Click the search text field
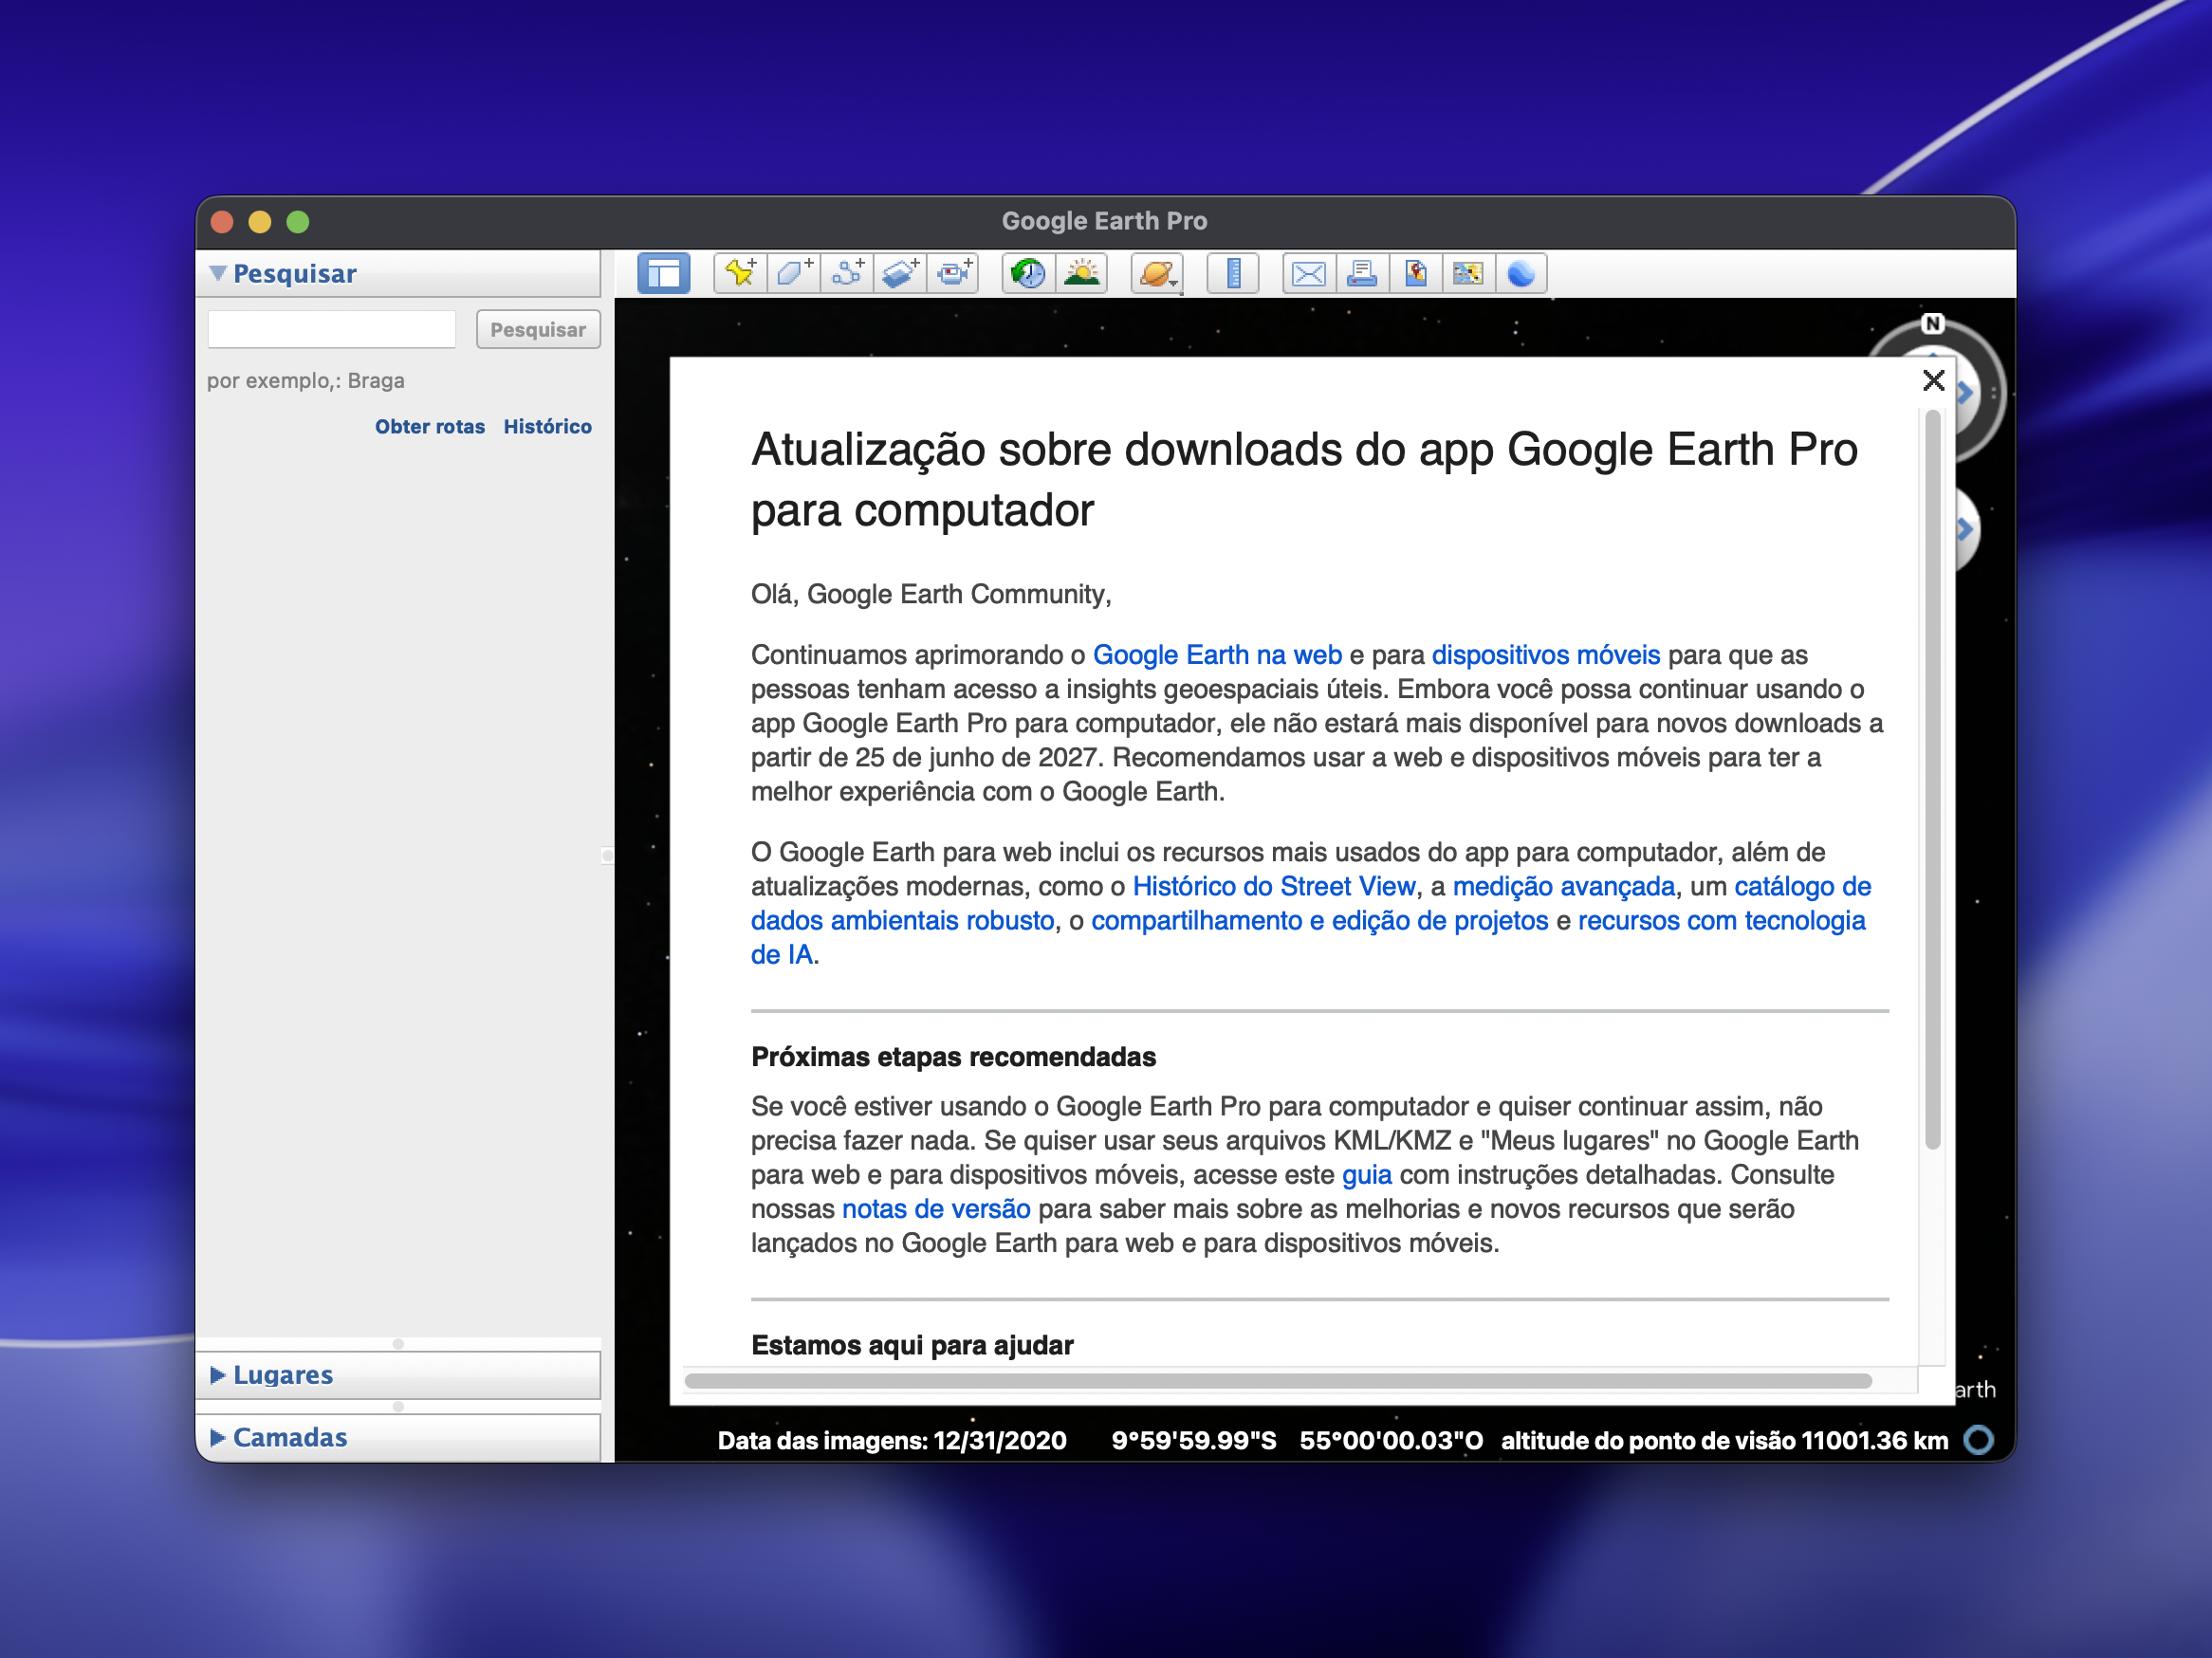The image size is (2212, 1658). [332, 329]
